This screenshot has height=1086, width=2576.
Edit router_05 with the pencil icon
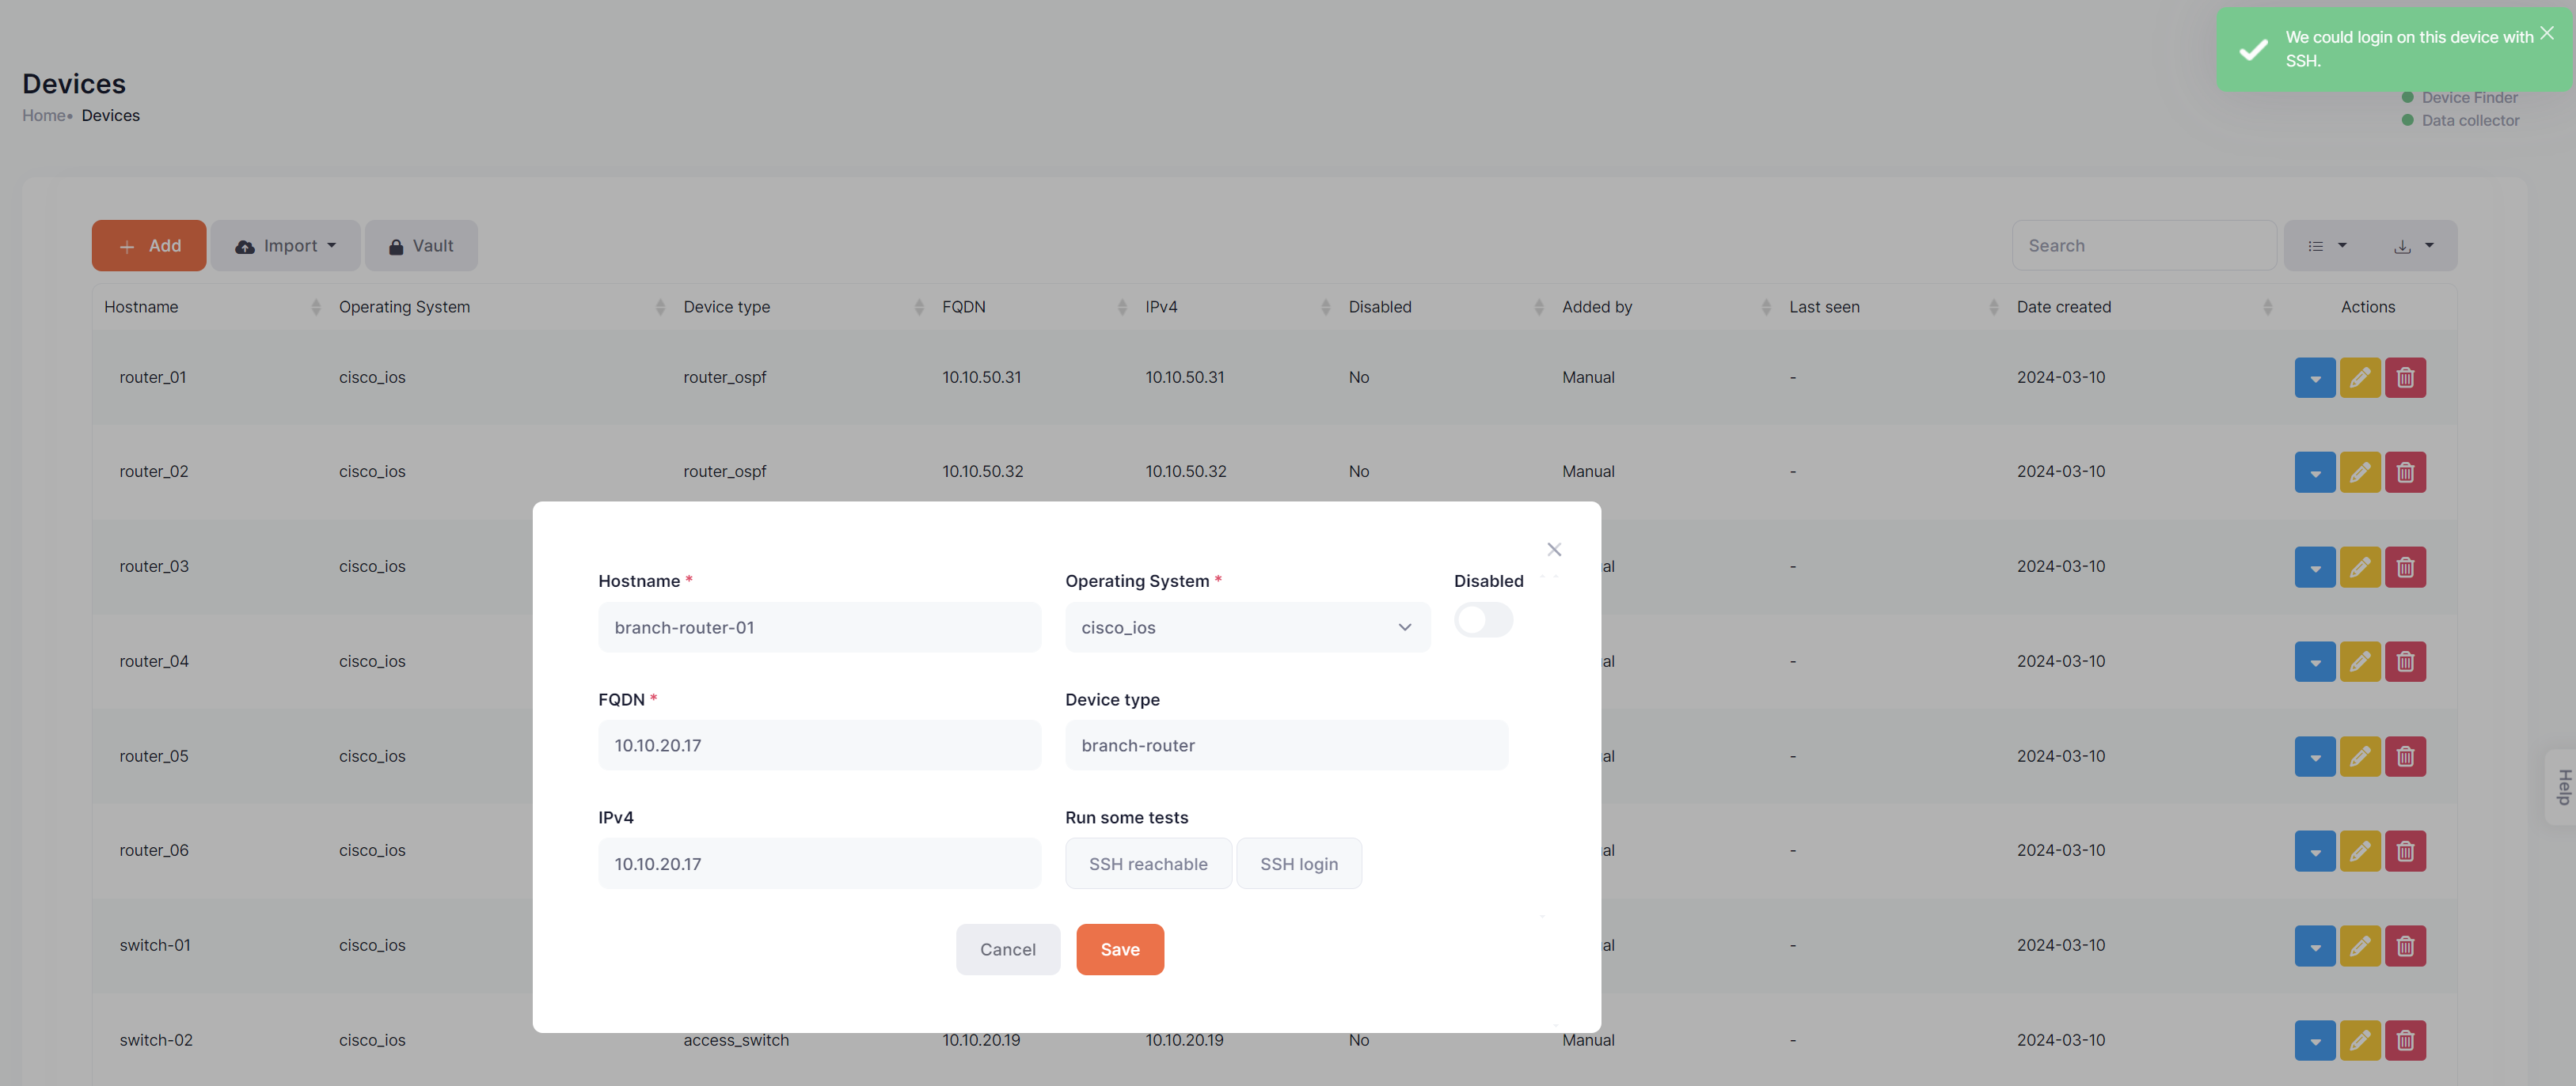[2360, 756]
